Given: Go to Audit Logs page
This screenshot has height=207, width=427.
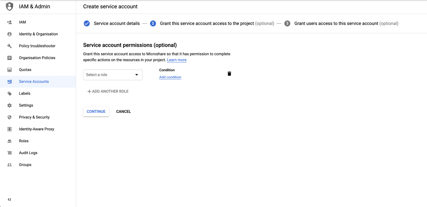Looking at the screenshot, I should click(x=28, y=153).
